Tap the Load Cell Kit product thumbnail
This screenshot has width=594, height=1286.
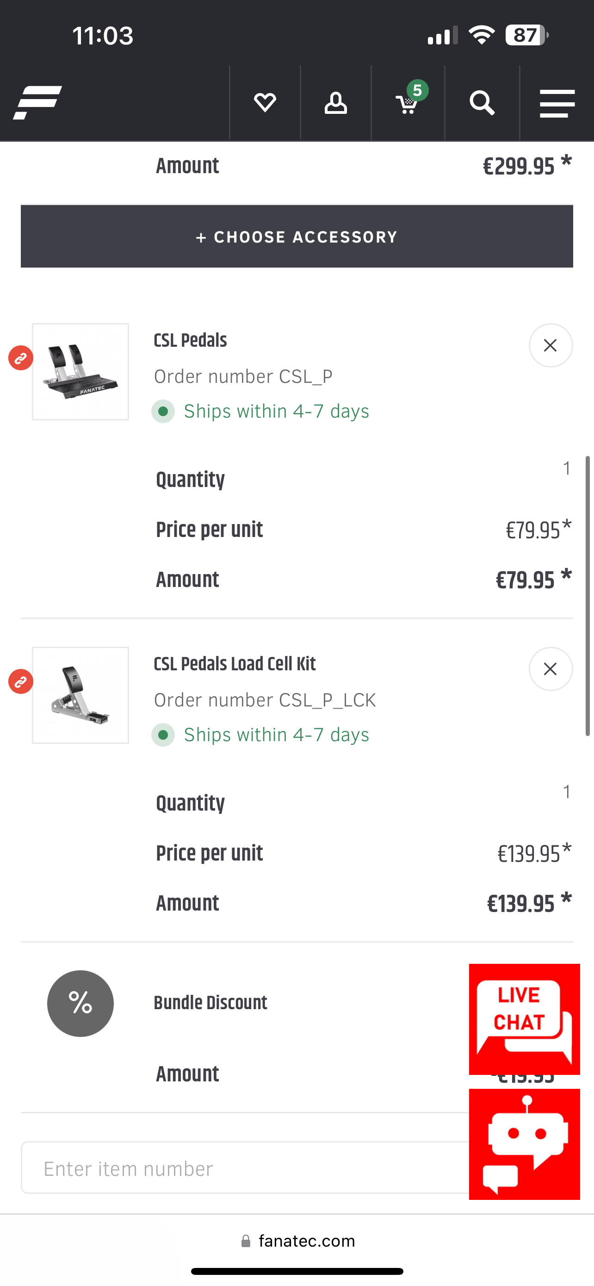(81, 695)
